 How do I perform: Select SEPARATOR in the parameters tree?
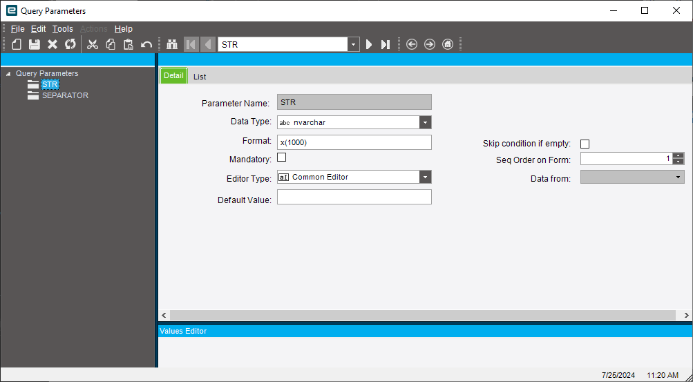[65, 95]
